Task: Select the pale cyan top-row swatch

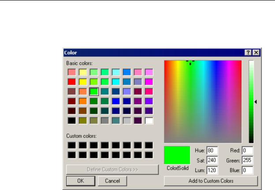Action: click(x=116, y=72)
